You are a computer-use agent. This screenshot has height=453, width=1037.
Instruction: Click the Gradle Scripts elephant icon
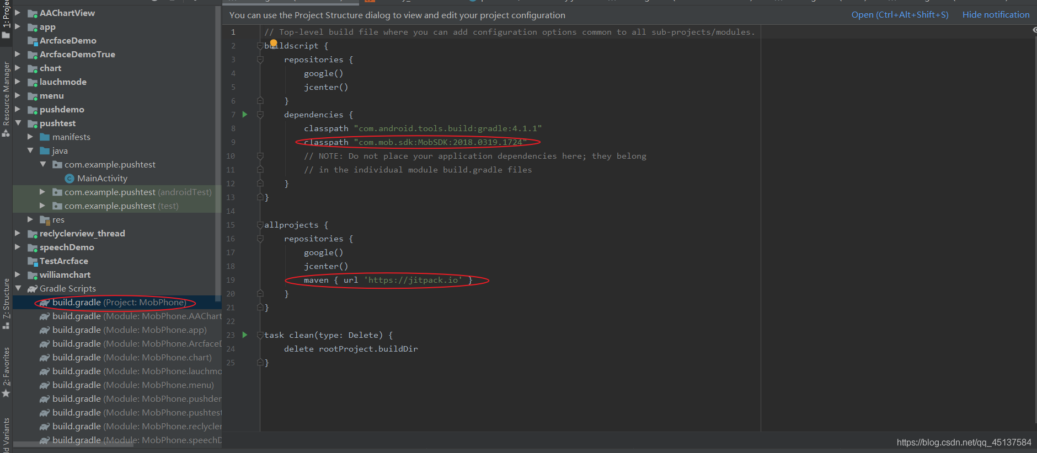[x=33, y=288]
